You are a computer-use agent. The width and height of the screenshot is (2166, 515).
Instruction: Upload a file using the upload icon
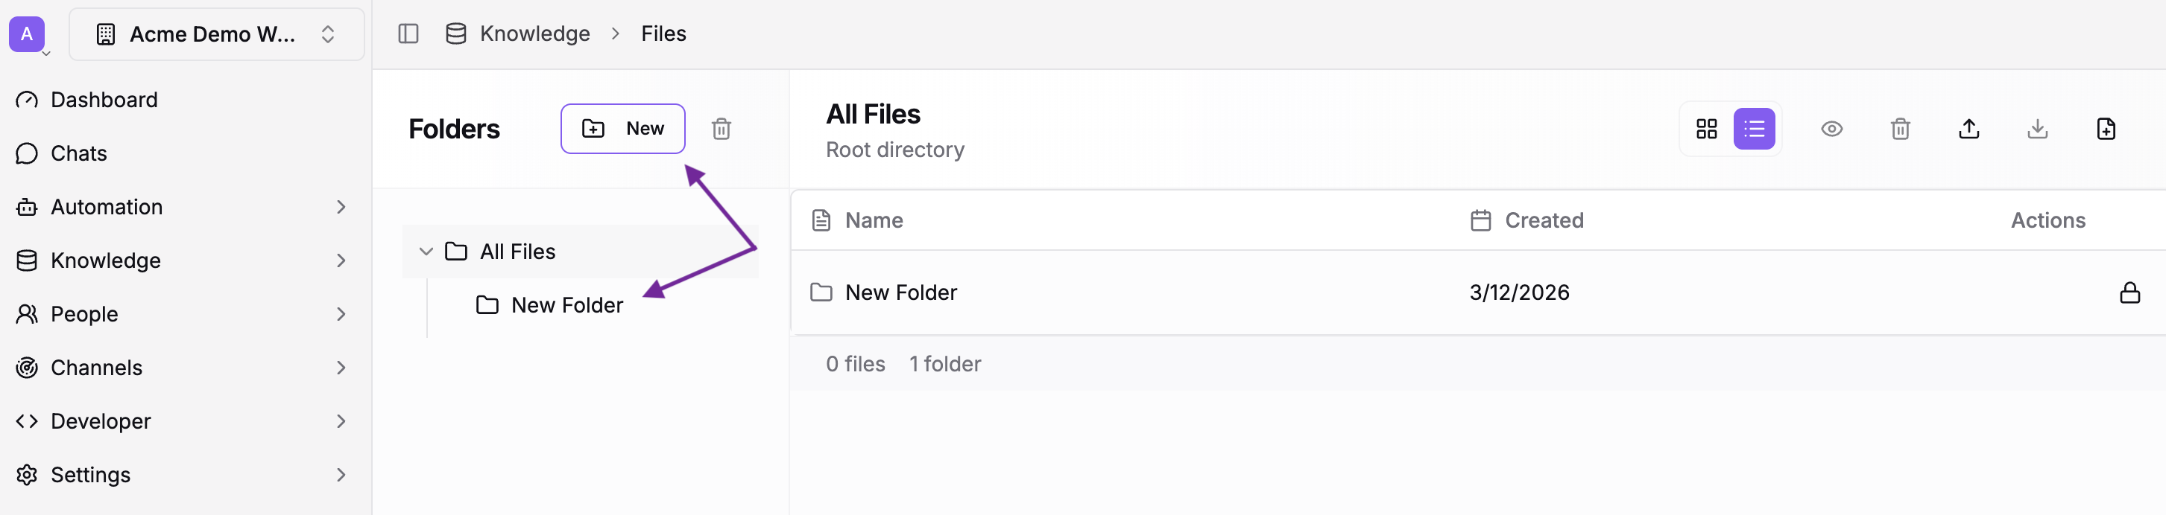[x=1969, y=129]
